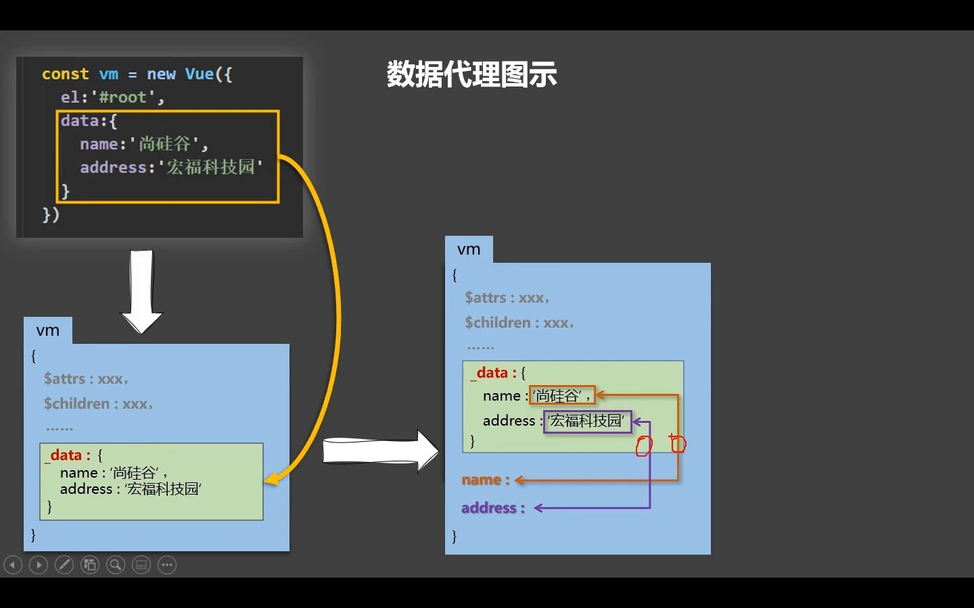Open the pen and laser pointer tools
Viewport: 974px width, 608px height.
click(x=64, y=565)
